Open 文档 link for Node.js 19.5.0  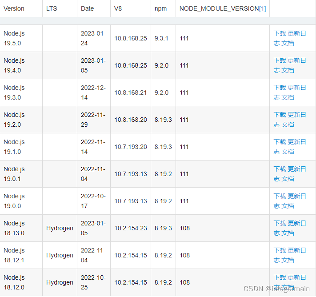(288, 43)
